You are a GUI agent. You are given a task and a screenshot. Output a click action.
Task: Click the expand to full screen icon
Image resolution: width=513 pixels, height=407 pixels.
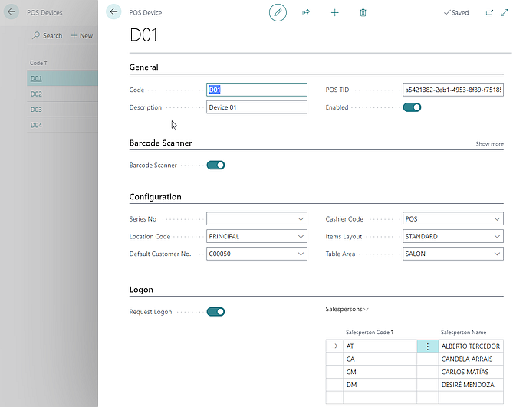tap(505, 12)
